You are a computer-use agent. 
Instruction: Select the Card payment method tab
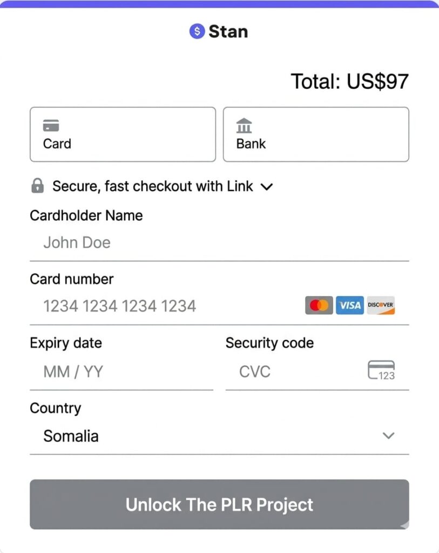click(123, 134)
